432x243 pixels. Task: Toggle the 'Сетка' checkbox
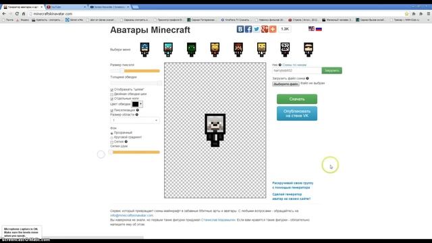point(112,142)
